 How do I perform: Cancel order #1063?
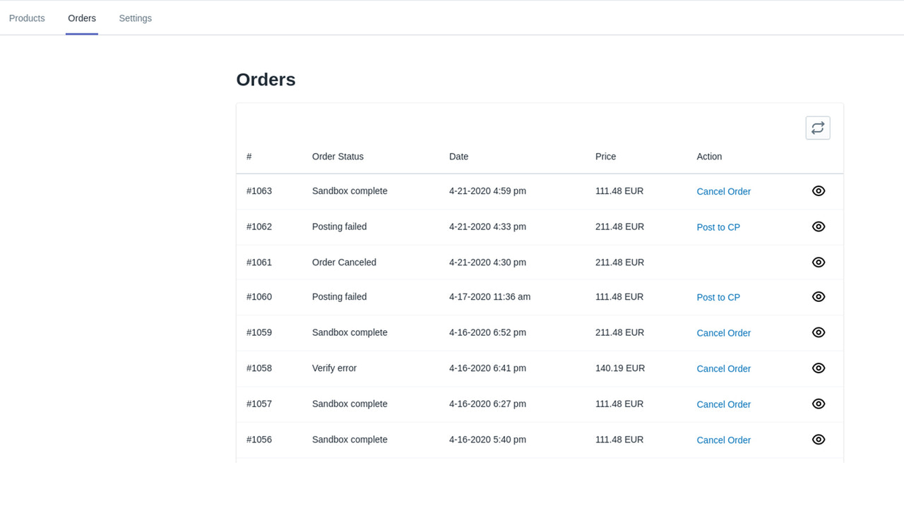click(x=723, y=191)
